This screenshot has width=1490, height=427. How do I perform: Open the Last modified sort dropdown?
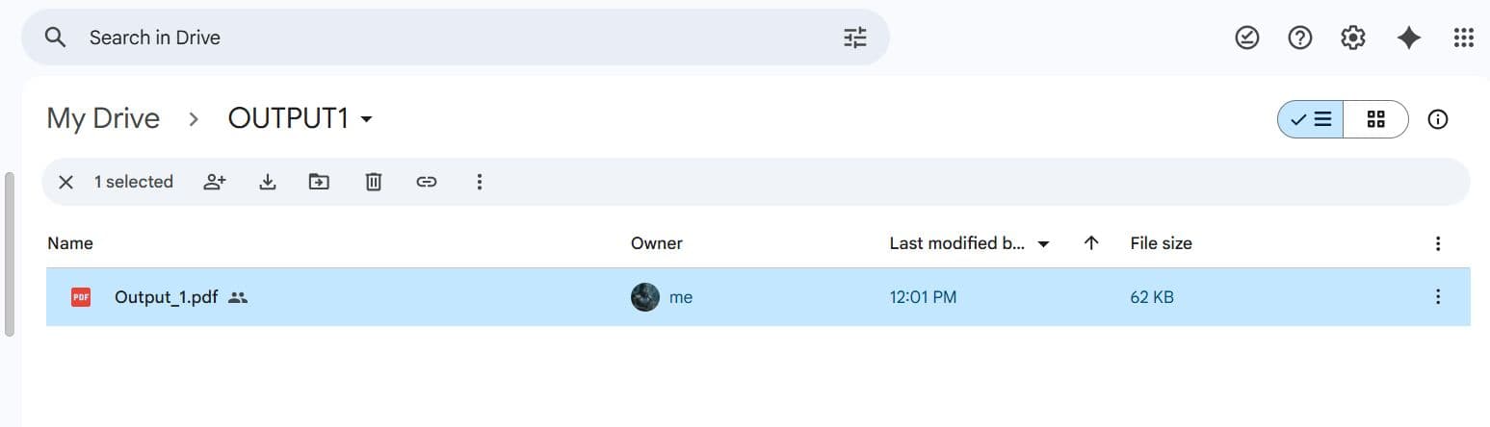click(x=1043, y=244)
